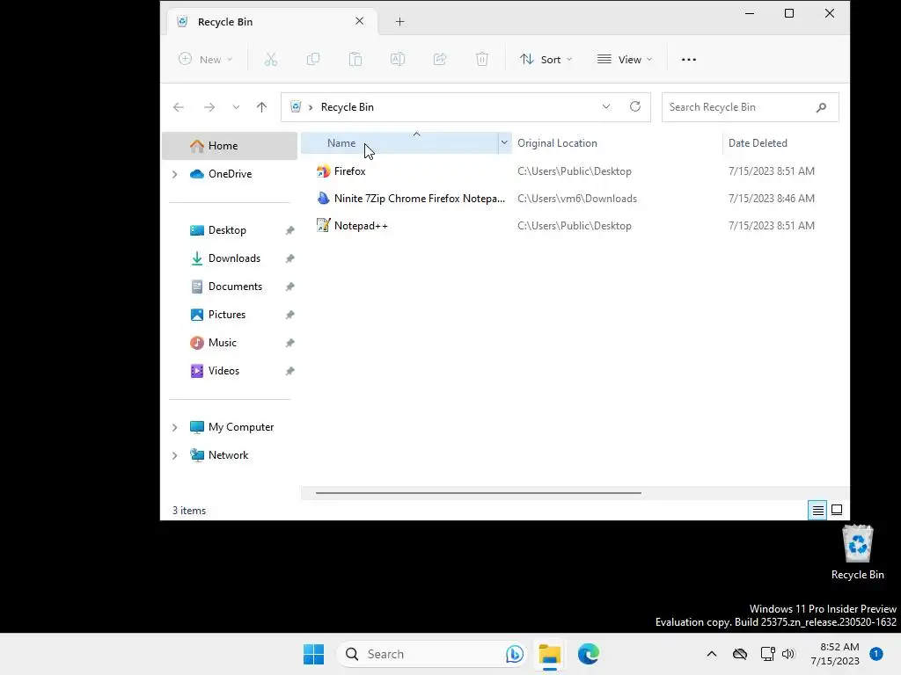Image resolution: width=901 pixels, height=675 pixels.
Task: Click the horizontal scrollbar in file list
Action: 478,492
